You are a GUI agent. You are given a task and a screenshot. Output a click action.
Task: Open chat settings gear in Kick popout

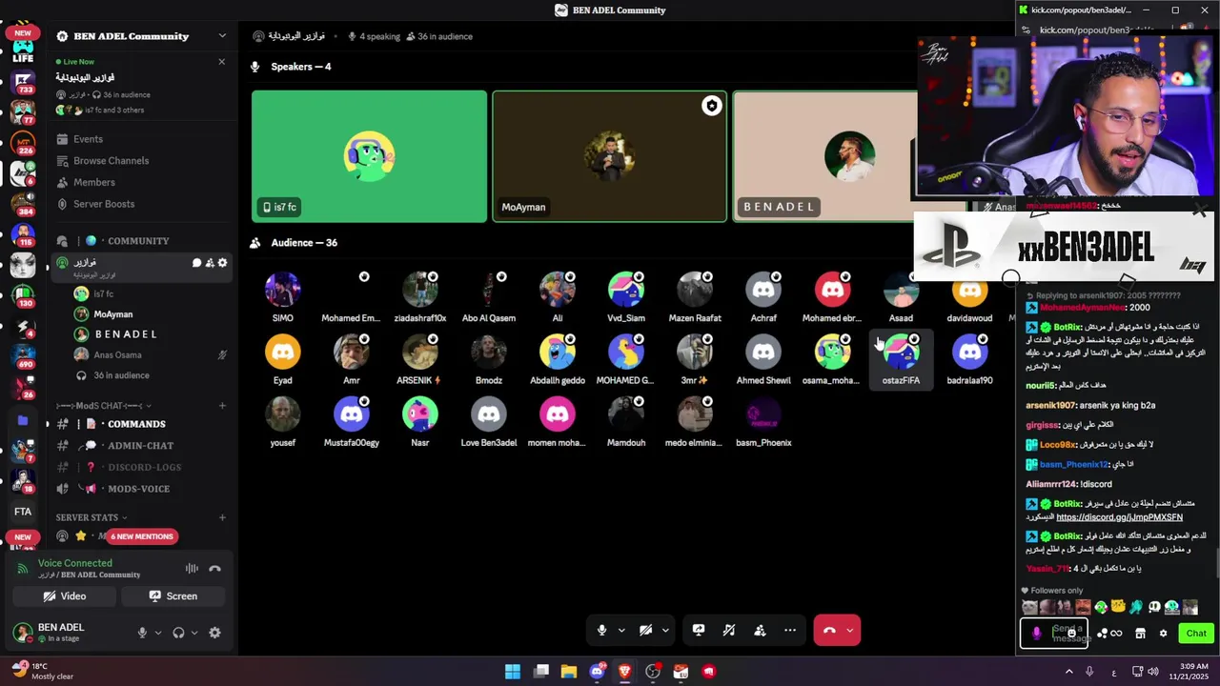(1163, 634)
